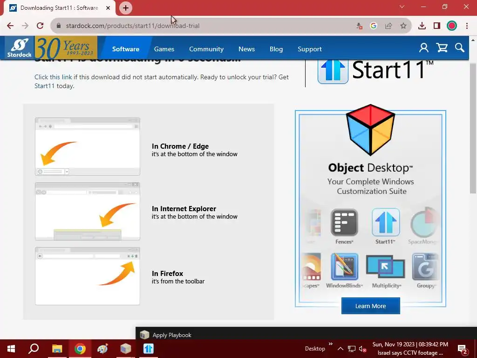
Task: Click the muted volume tray icon
Action: 362,349
